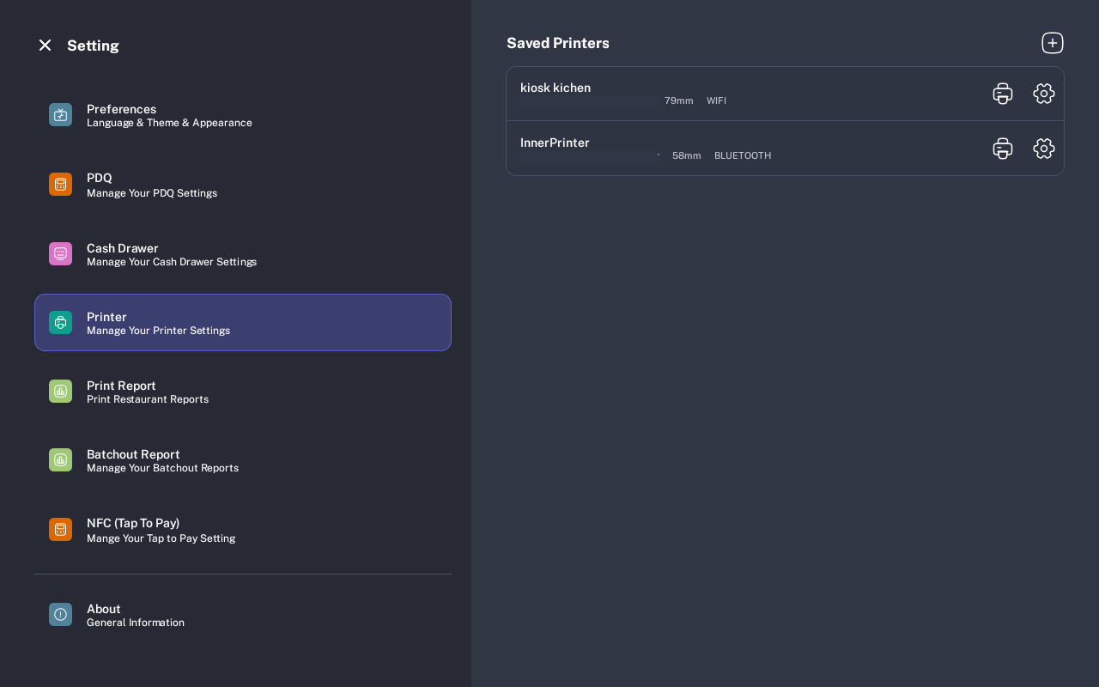This screenshot has width=1099, height=687.
Task: Click 'Mange Your Tap to Pay Setting' subtitle
Action: (x=161, y=538)
